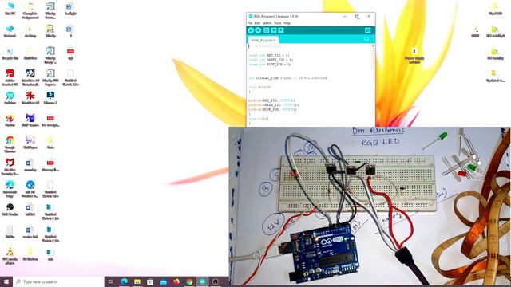The width and height of the screenshot is (511, 287).
Task: Select the This PC desktop icon
Action: pyautogui.click(x=10, y=8)
